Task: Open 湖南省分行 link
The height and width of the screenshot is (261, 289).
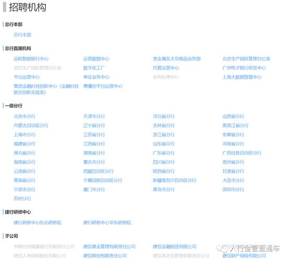Action: [94, 153]
